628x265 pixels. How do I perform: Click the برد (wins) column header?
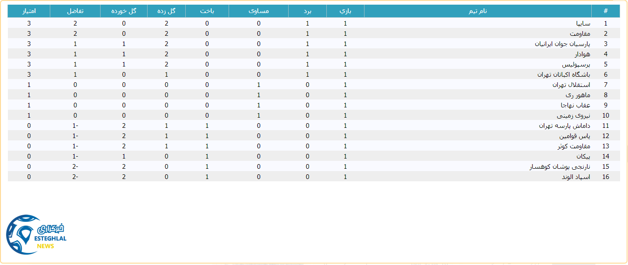[x=307, y=11]
